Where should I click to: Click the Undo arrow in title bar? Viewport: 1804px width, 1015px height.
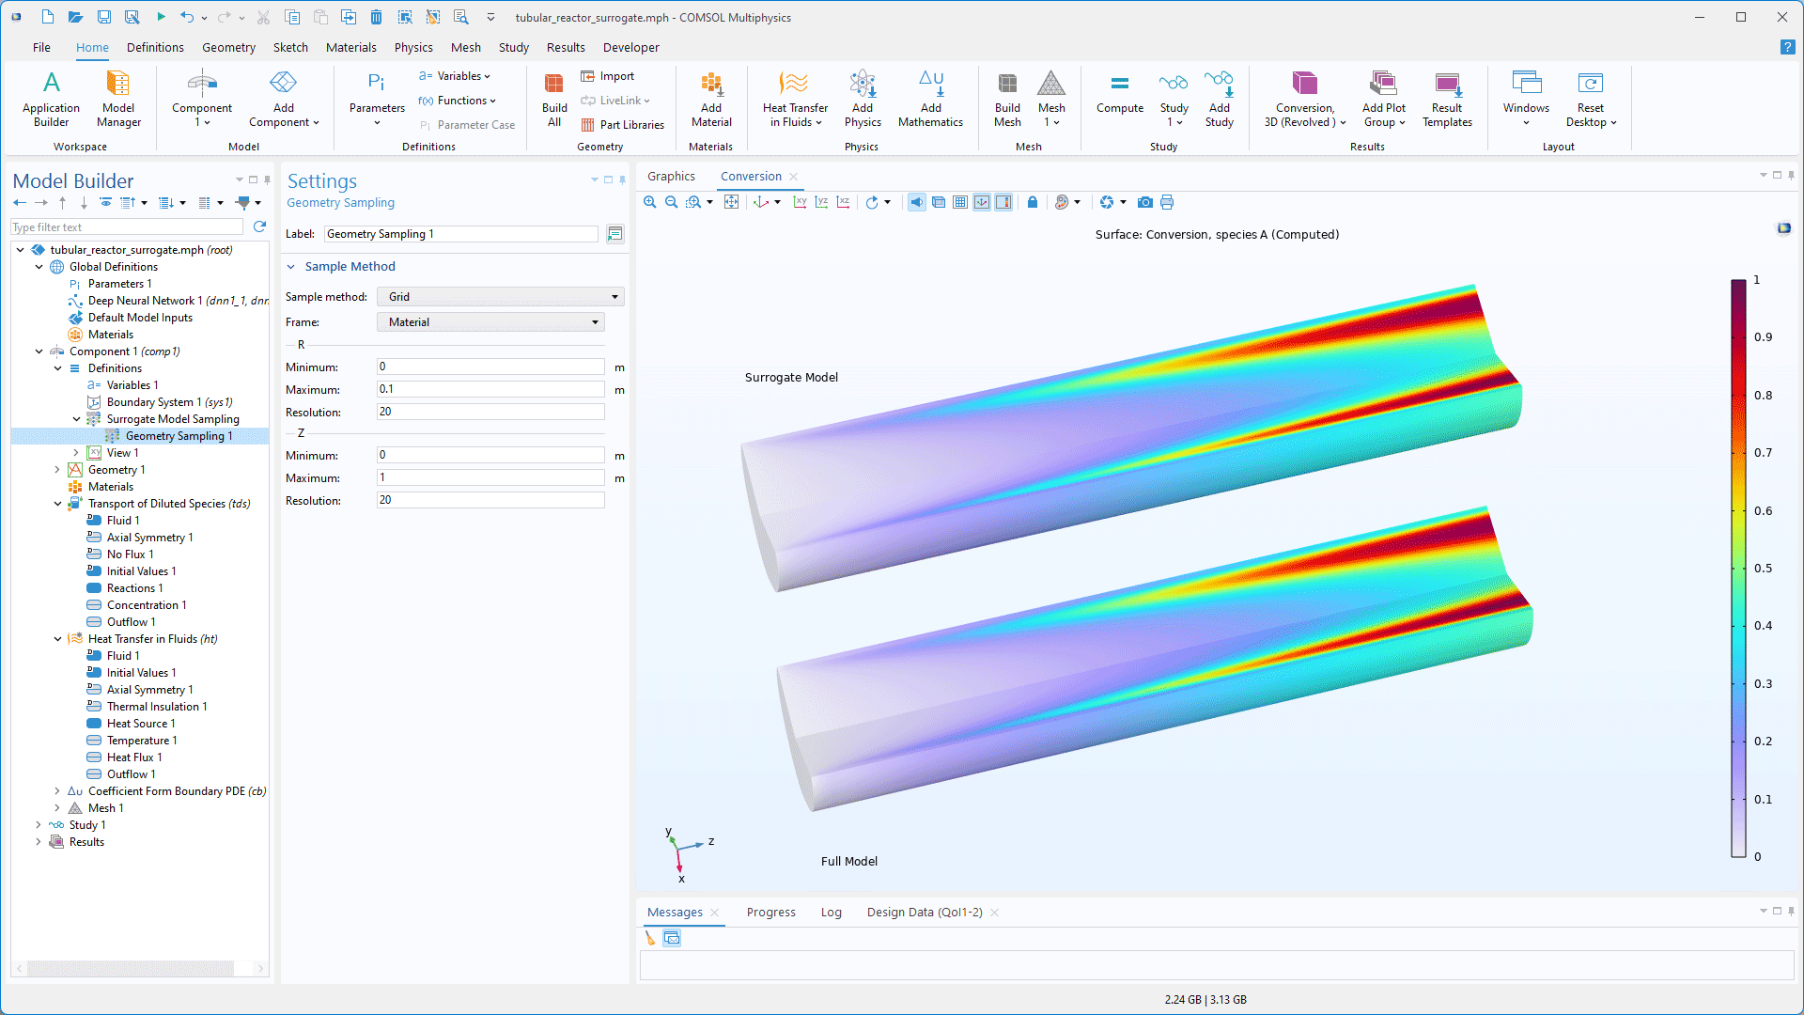tap(187, 17)
